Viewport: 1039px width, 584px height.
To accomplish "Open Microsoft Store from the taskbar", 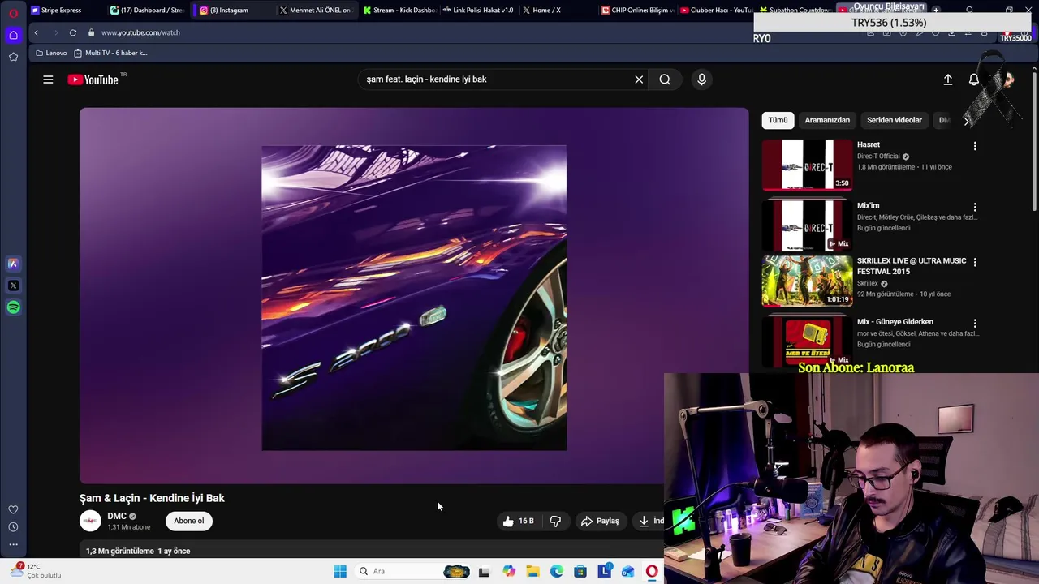I will [x=580, y=571].
